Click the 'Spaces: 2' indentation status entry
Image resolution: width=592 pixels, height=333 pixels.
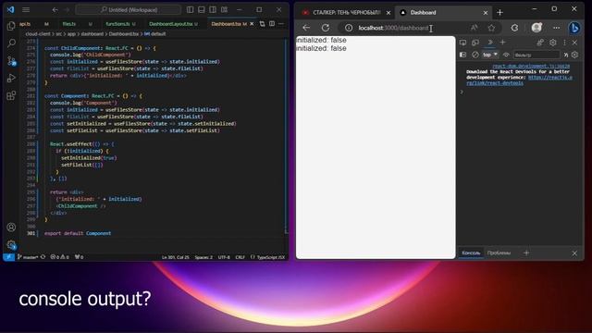coord(203,257)
